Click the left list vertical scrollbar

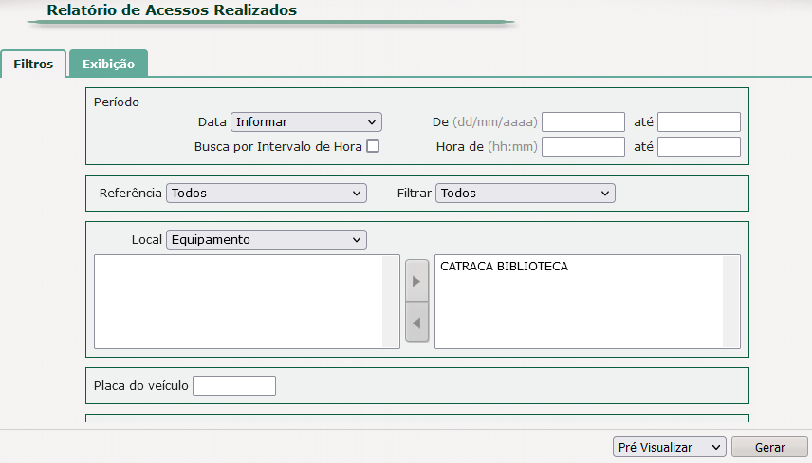coord(391,302)
